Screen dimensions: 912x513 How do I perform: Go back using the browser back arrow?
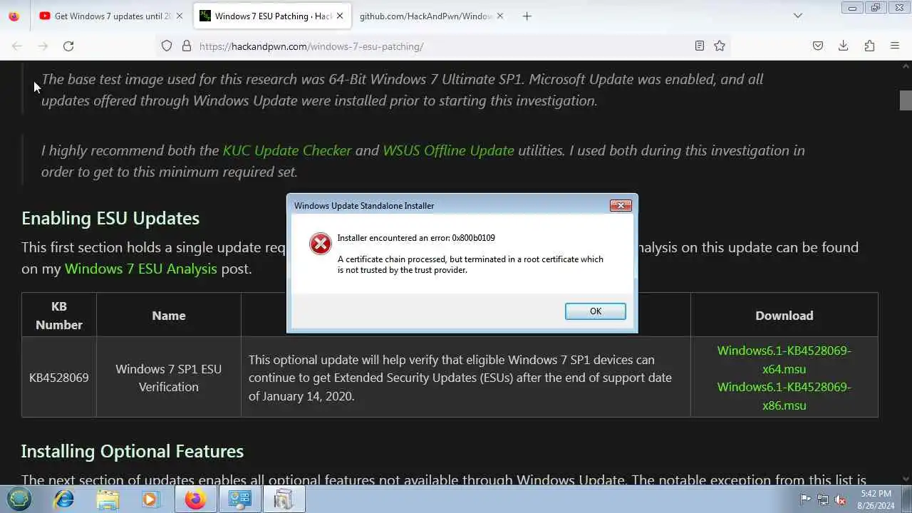click(x=17, y=46)
